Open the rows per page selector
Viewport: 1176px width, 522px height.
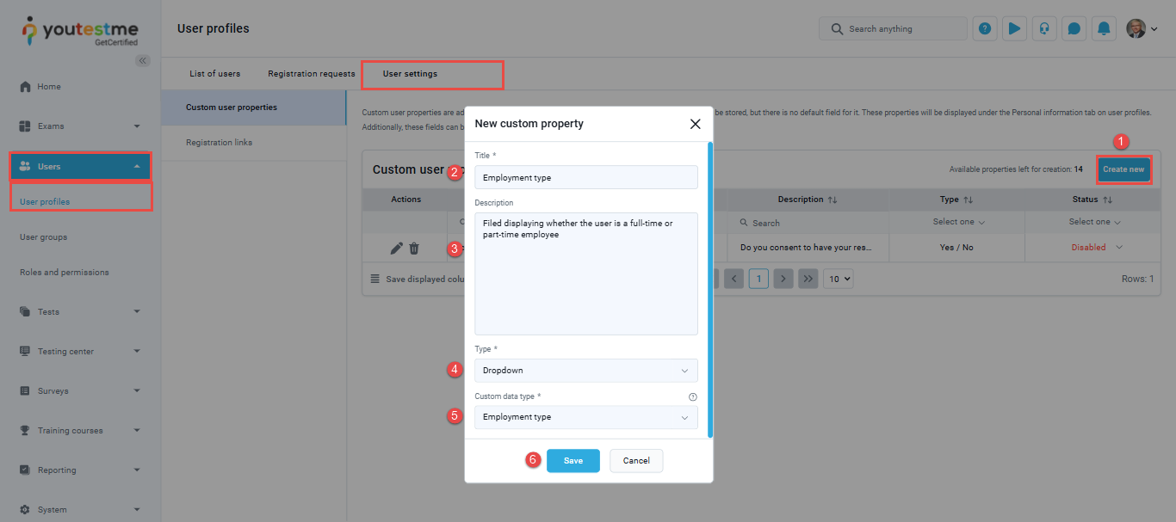point(838,279)
